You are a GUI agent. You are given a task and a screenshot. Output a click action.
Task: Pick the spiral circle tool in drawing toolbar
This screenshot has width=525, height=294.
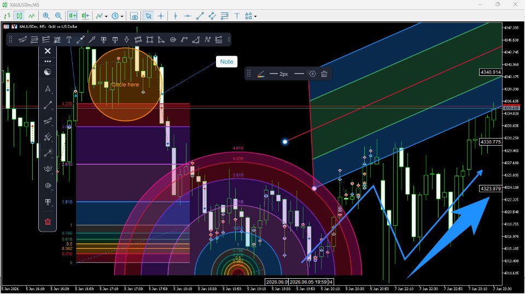pos(173,40)
